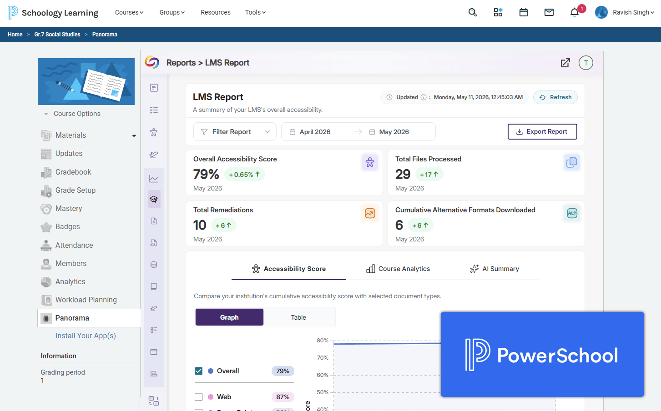The width and height of the screenshot is (661, 411).
Task: Click the Web 87% pink dot
Action: pyautogui.click(x=211, y=397)
